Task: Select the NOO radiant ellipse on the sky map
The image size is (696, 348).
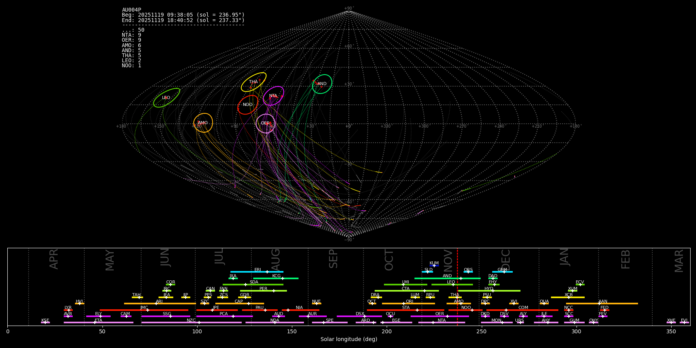Action: coord(248,105)
